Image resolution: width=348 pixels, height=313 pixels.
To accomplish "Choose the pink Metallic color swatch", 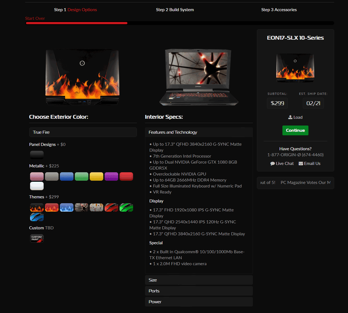I will 37,176.
